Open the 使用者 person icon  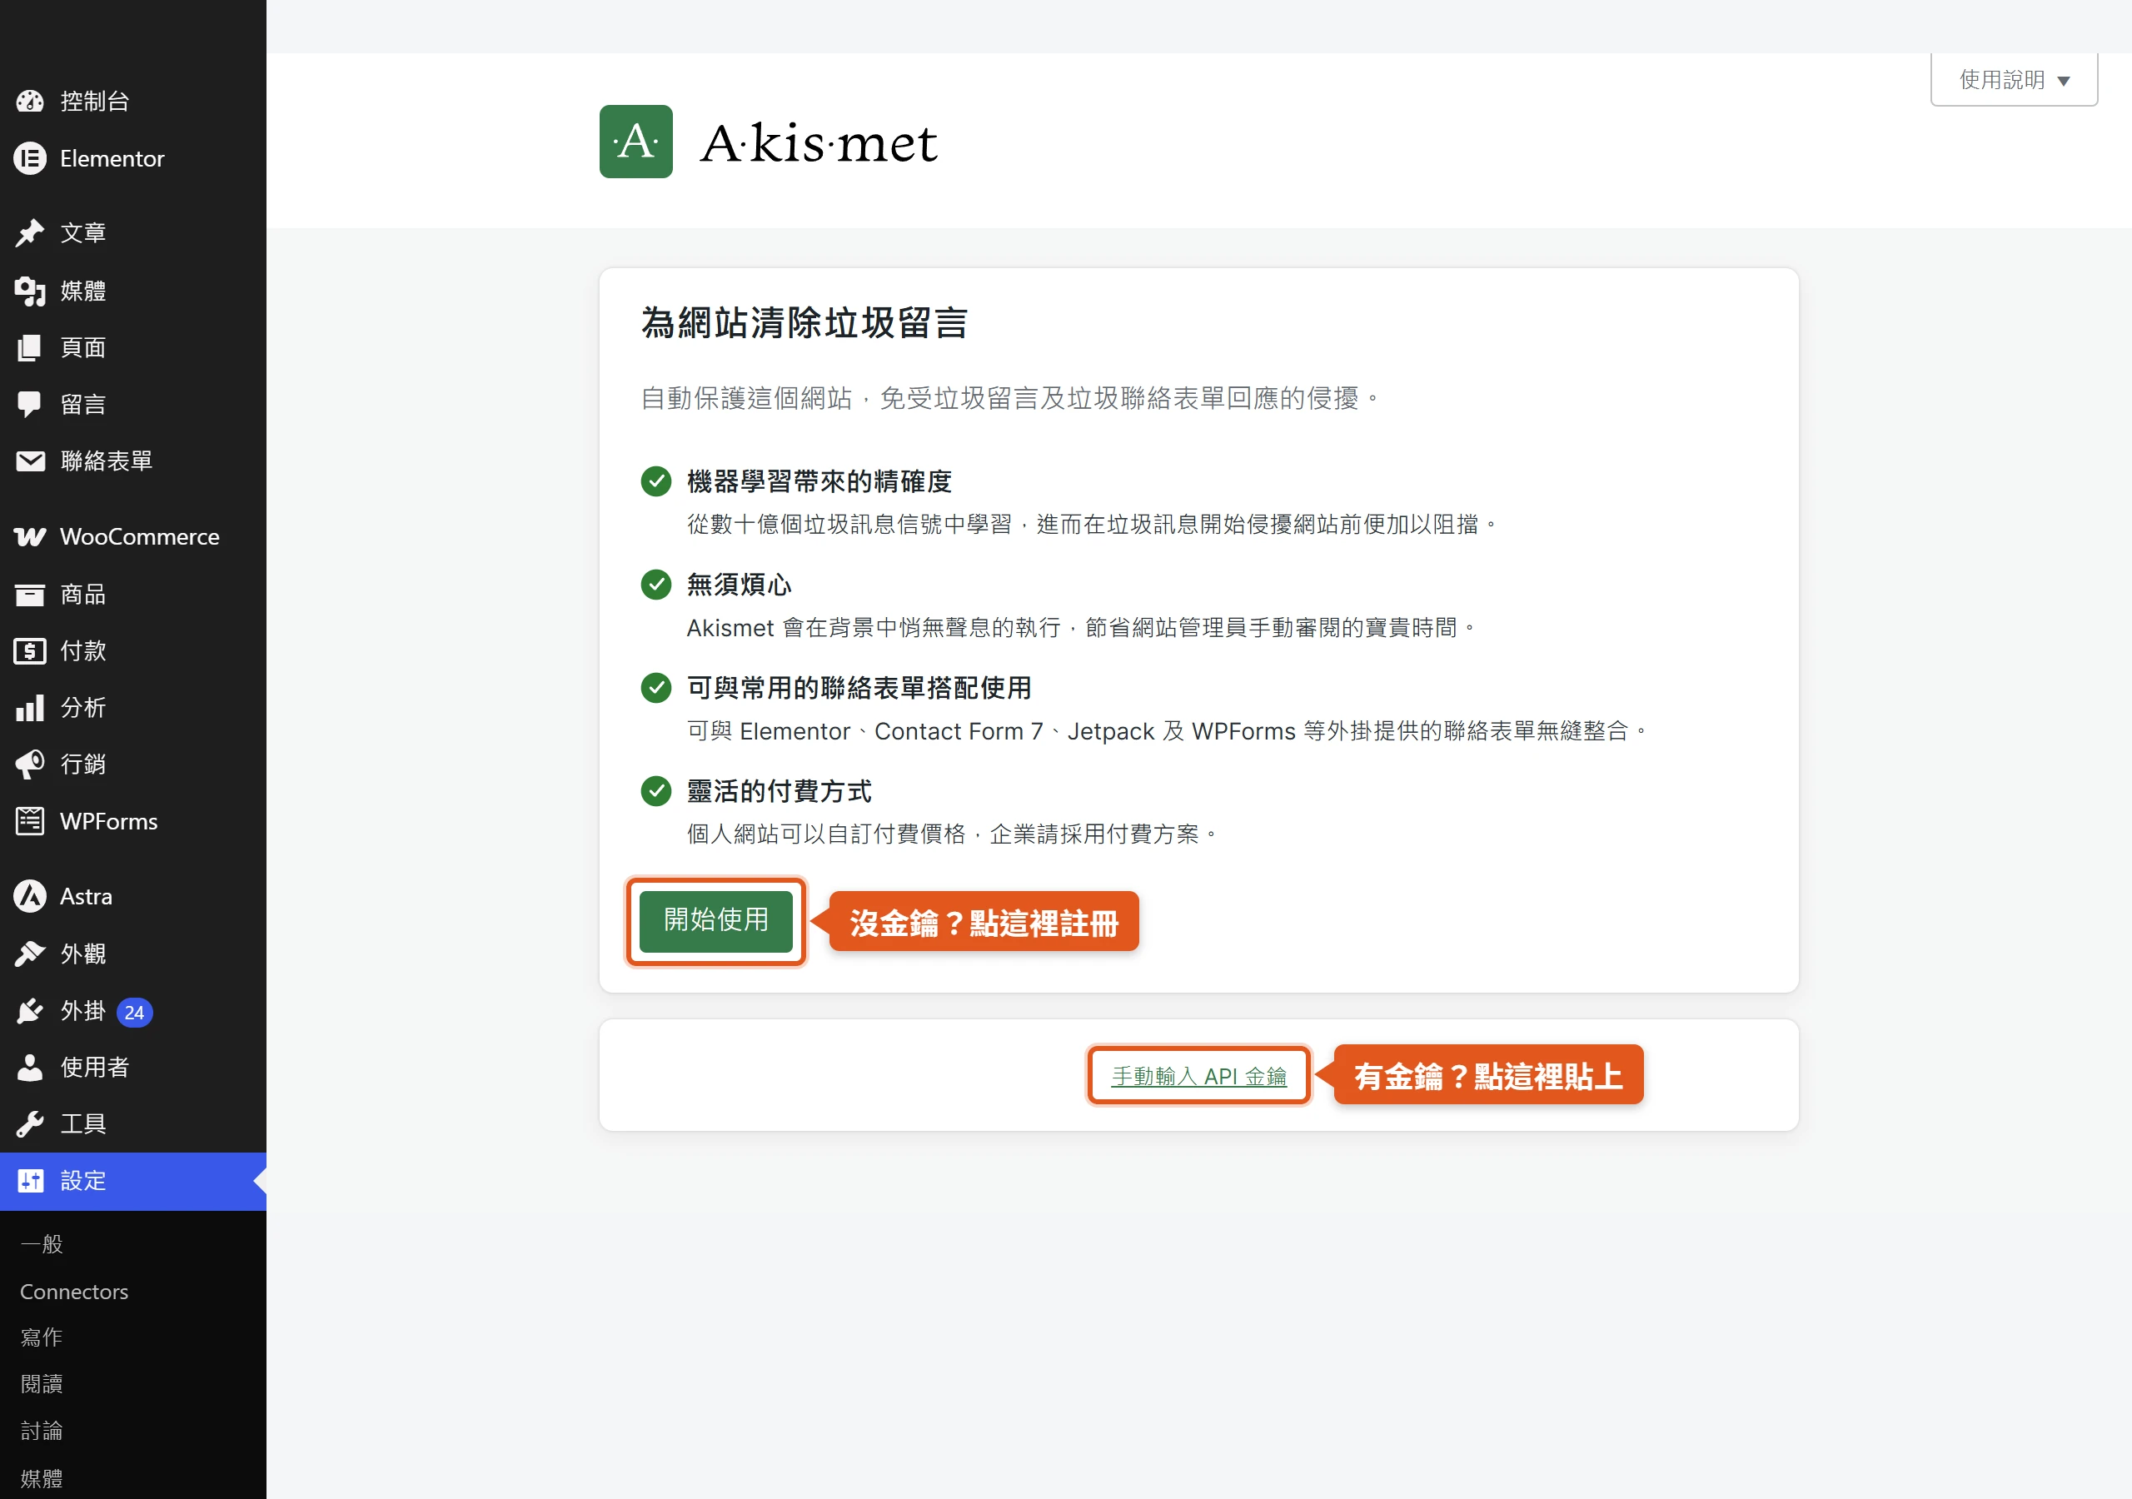(30, 1067)
